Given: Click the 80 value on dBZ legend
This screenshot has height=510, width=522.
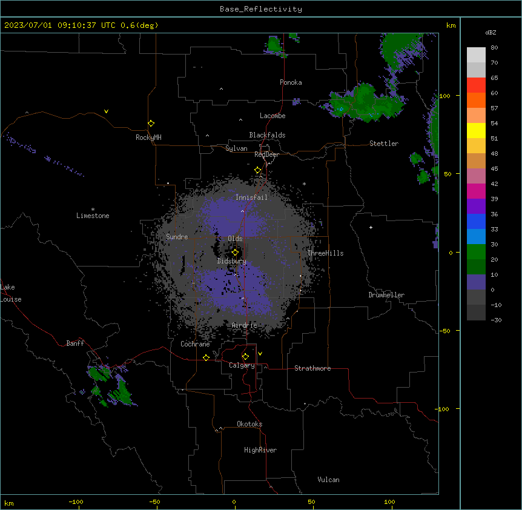Looking at the screenshot, I should pos(494,48).
